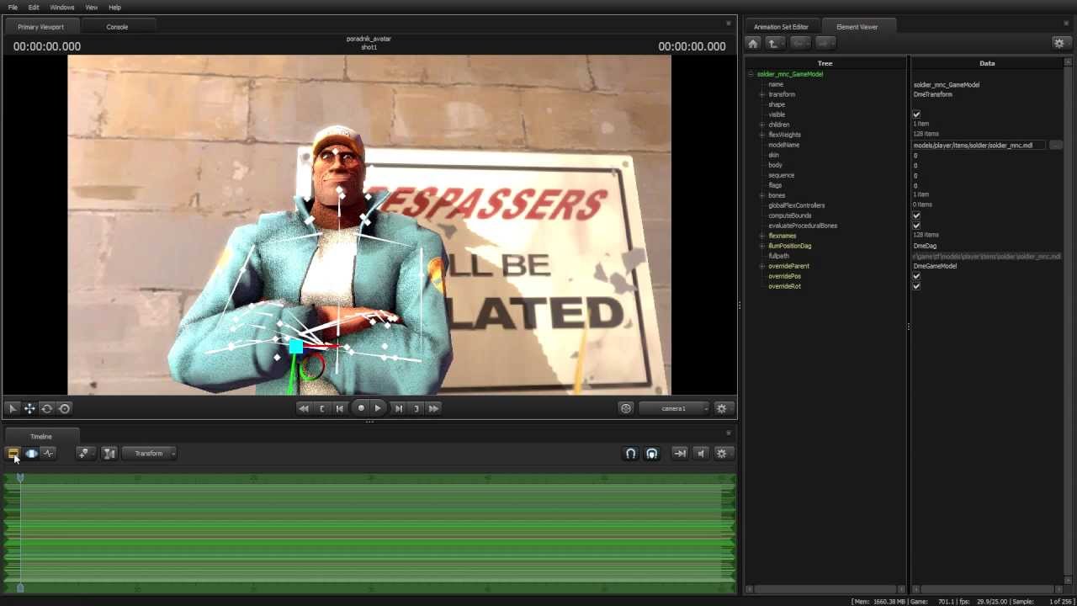Click the Data column header
Image resolution: width=1077 pixels, height=606 pixels.
pos(987,63)
